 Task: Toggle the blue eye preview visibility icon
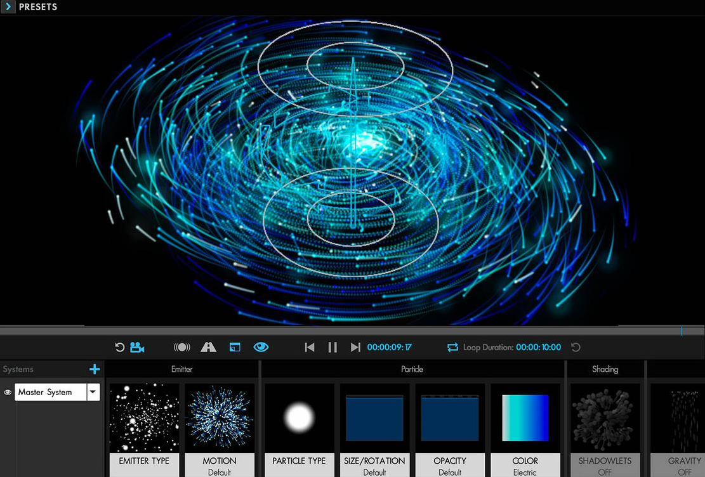tap(261, 347)
